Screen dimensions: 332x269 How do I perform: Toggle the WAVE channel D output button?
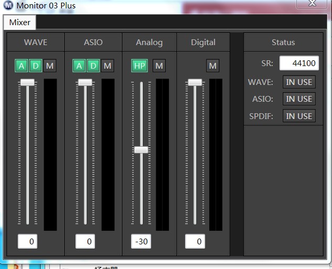35,66
